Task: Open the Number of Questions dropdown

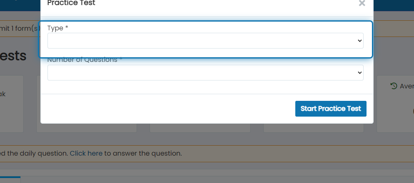Action: click(205, 73)
